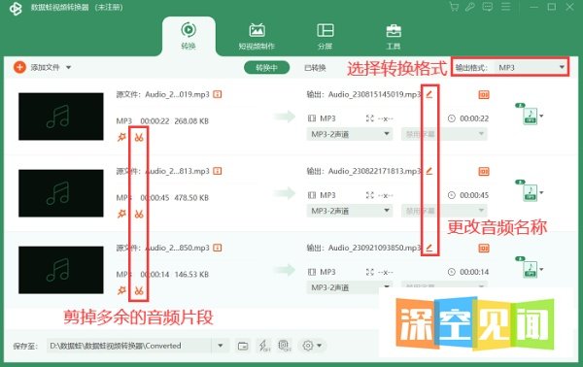Viewport: 583px width, 367px height.
Task: Click orange ID3 tag icon for Audio_230815145019
Action: (x=484, y=95)
